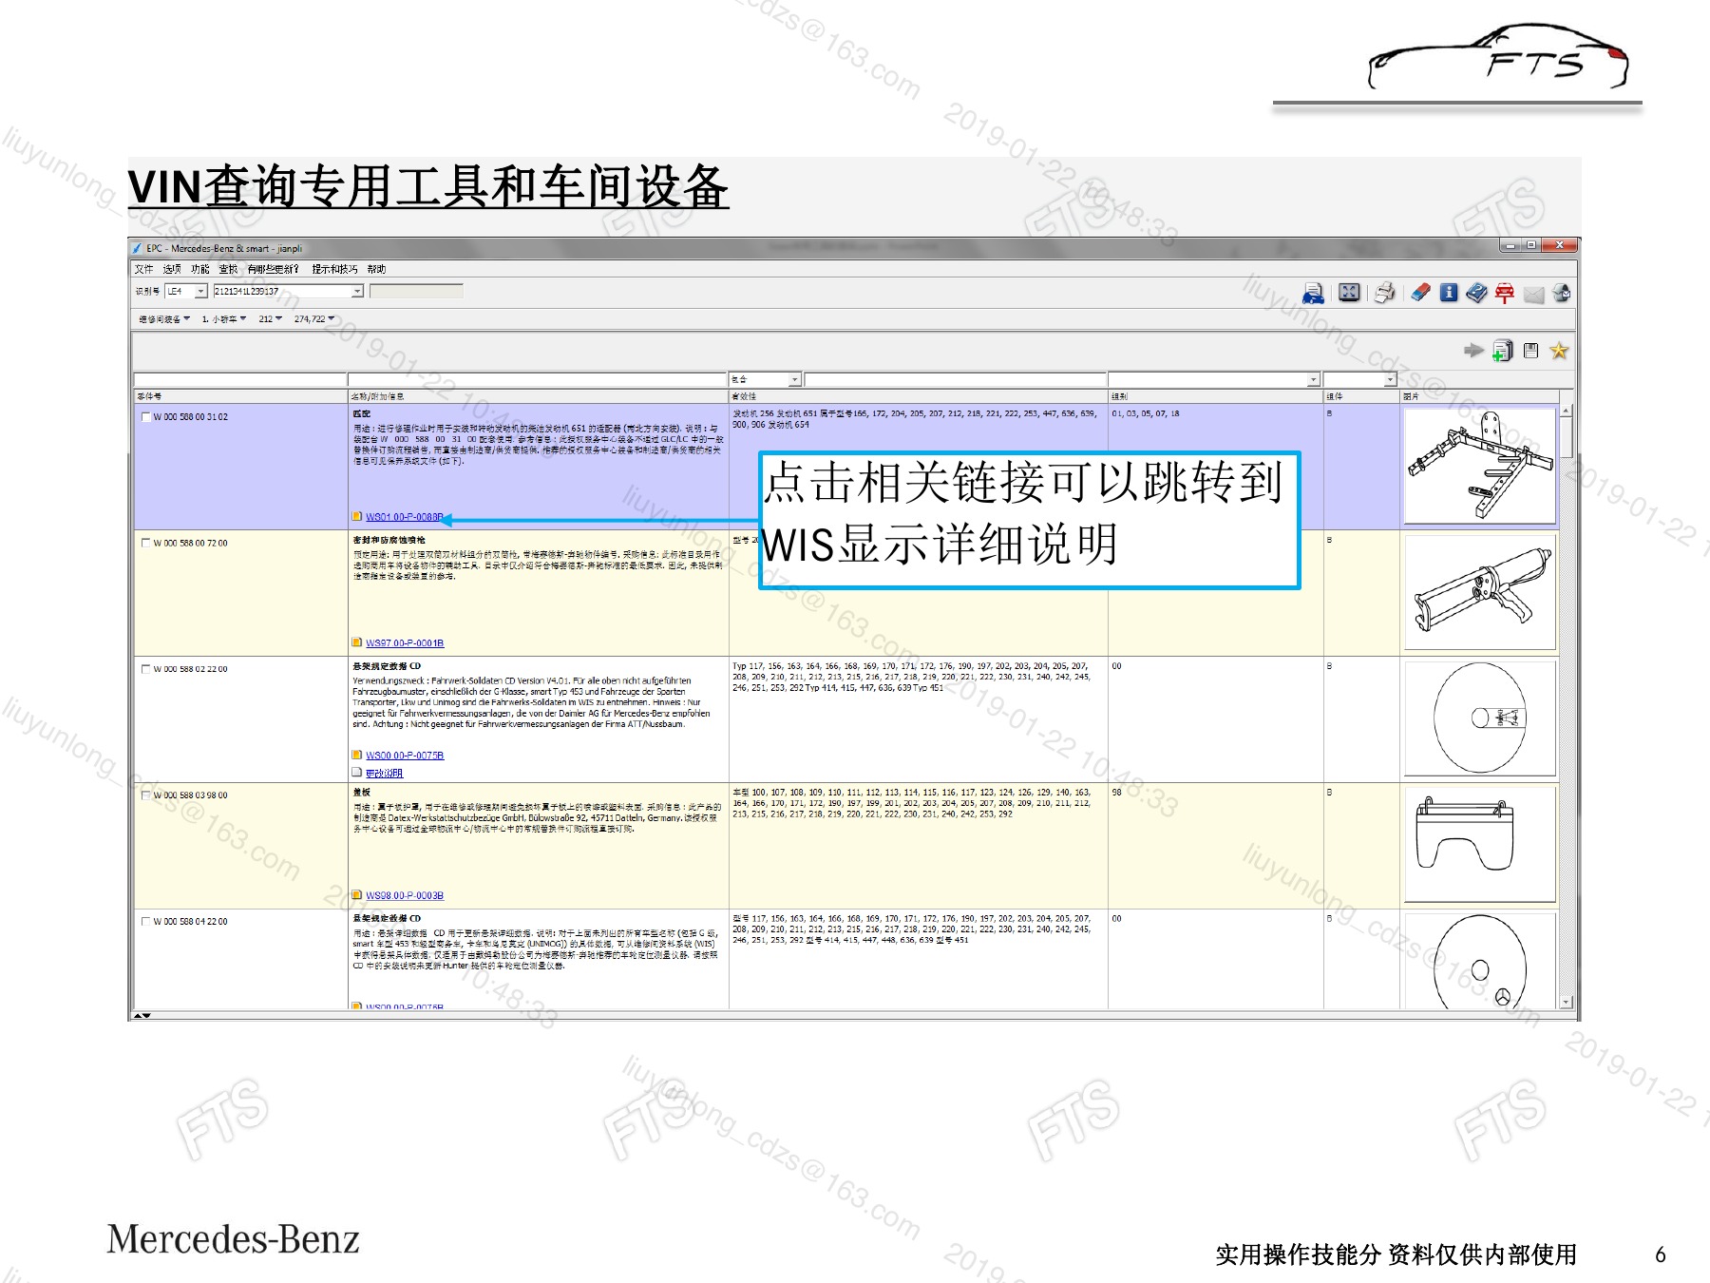Open the 帮助 menu

click(376, 269)
